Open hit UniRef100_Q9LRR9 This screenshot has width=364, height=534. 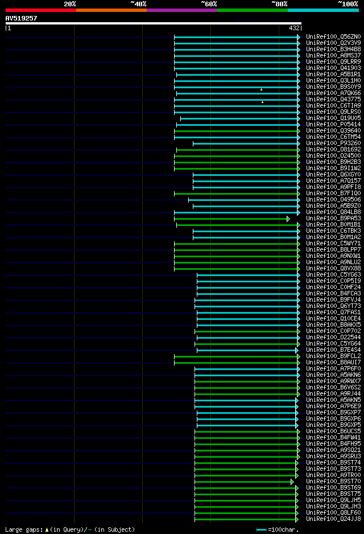click(x=333, y=62)
